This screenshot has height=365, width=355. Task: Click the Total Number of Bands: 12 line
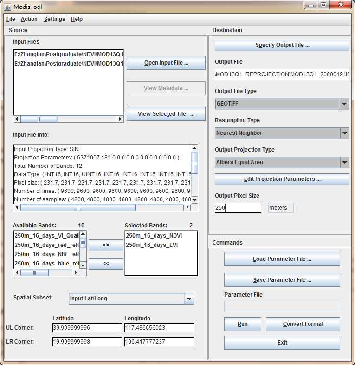click(x=48, y=166)
